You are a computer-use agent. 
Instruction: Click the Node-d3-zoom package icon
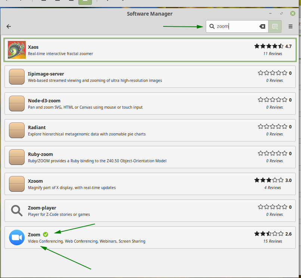pyautogui.click(x=17, y=103)
